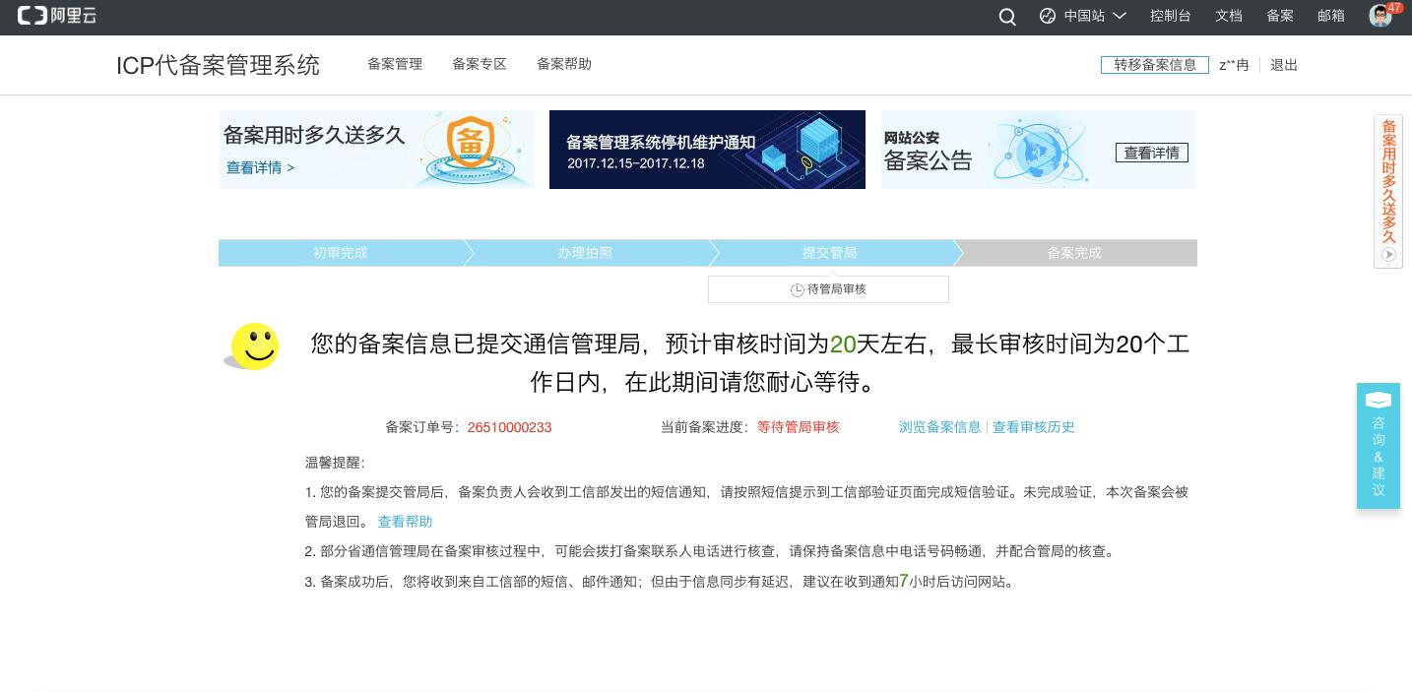The image size is (1412, 692).
Task: Click the smiley face status icon
Action: coord(256,346)
